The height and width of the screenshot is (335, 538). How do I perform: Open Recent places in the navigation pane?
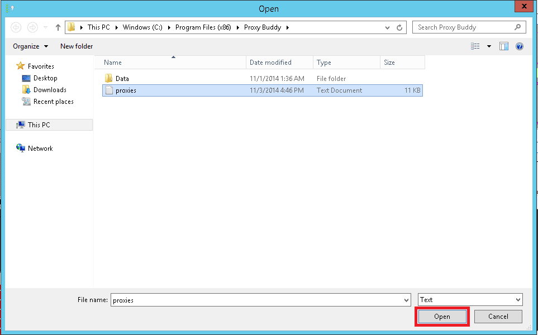coord(54,102)
